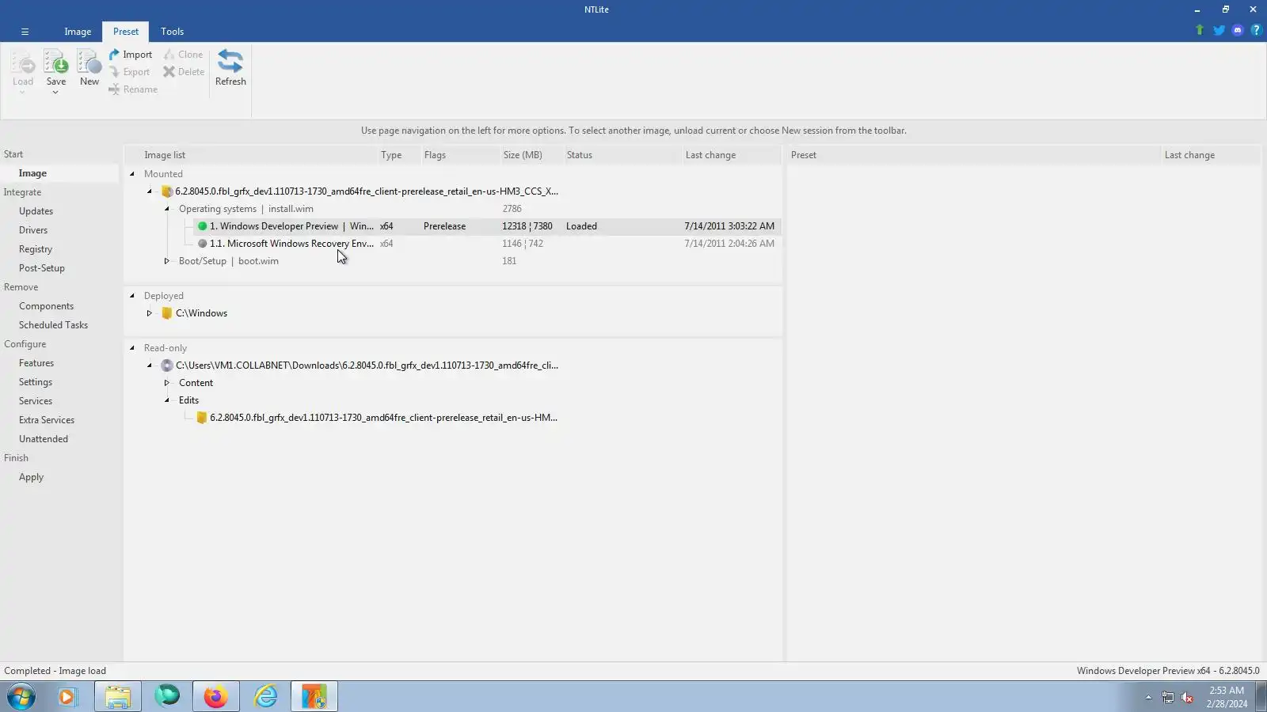This screenshot has height=712, width=1267.
Task: Click the network icon in system tray
Action: point(1168,698)
